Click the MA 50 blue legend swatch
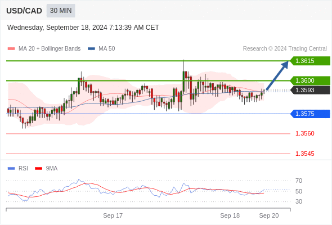Screen dimensions: 332x225 coord(91,49)
